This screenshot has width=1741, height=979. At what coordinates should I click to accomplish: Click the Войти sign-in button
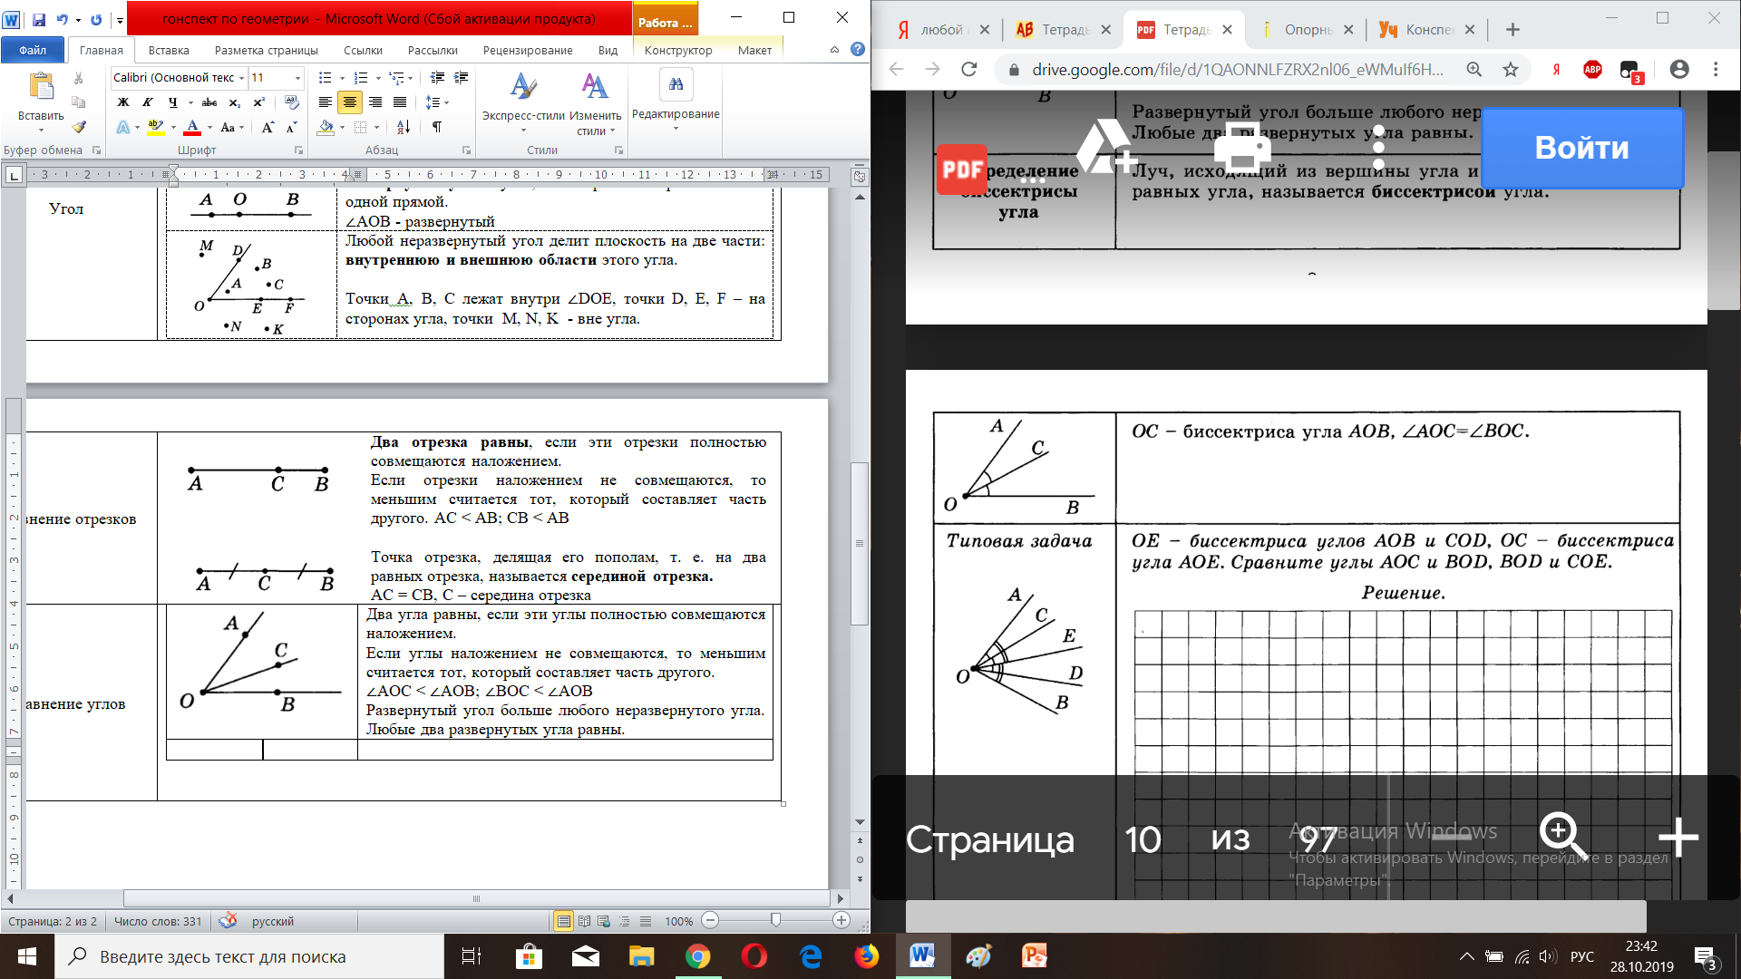pyautogui.click(x=1581, y=148)
